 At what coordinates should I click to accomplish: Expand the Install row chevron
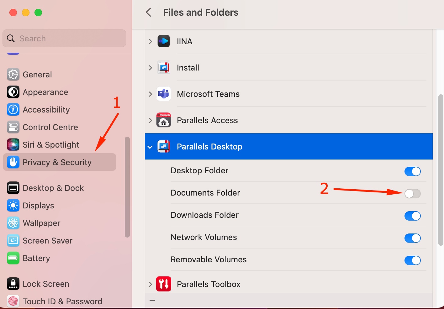click(151, 68)
